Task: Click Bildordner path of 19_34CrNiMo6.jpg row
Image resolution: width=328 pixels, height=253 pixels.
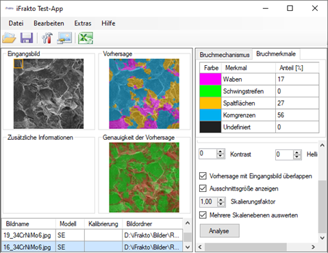Action: click(x=153, y=235)
